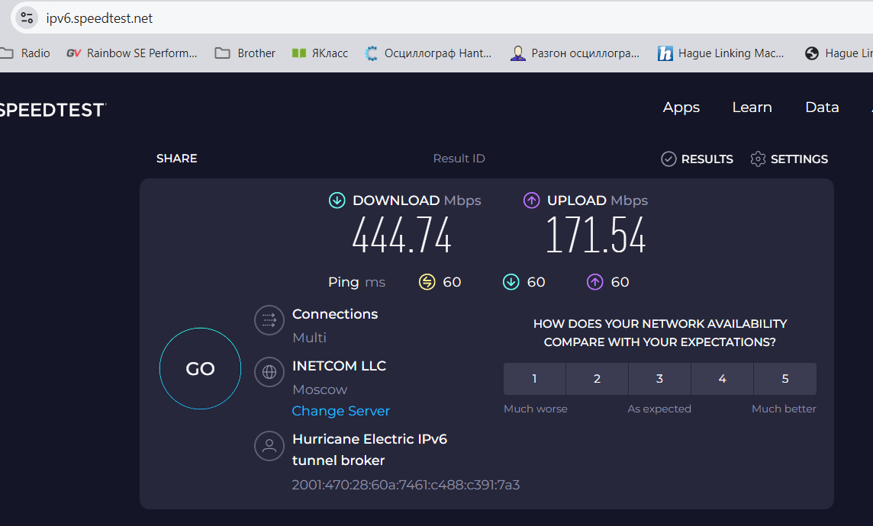873x526 pixels.
Task: Click the Much better label
Action: pyautogui.click(x=784, y=409)
